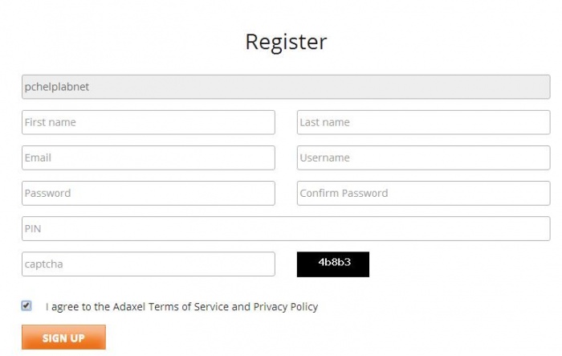This screenshot has height=356, width=562.
Task: Click the greyed pchelplabnet field
Action: (x=286, y=87)
